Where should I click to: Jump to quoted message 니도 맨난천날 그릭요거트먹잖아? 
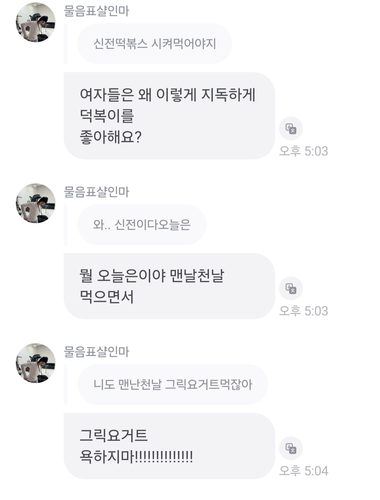tap(172, 385)
